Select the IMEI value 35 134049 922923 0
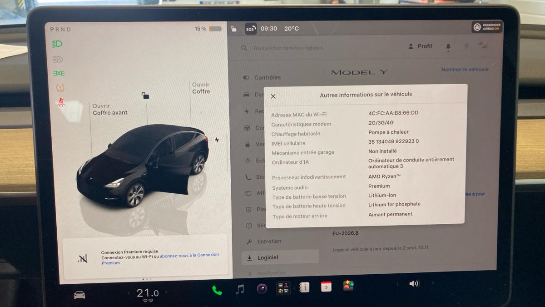 (x=393, y=141)
